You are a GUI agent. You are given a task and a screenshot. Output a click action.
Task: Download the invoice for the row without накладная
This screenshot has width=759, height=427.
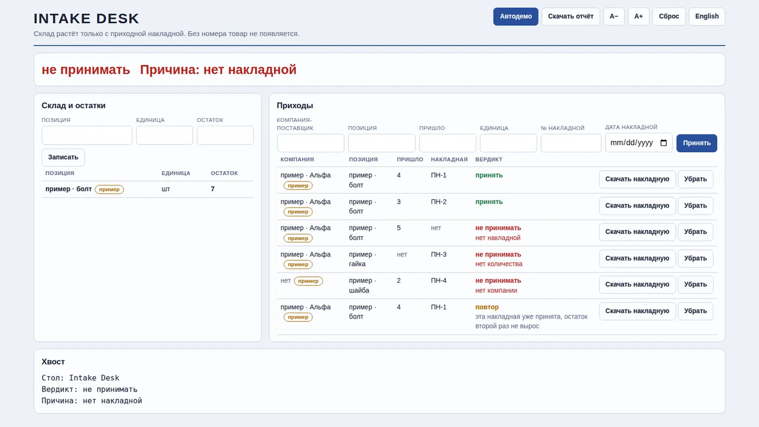pyautogui.click(x=637, y=232)
